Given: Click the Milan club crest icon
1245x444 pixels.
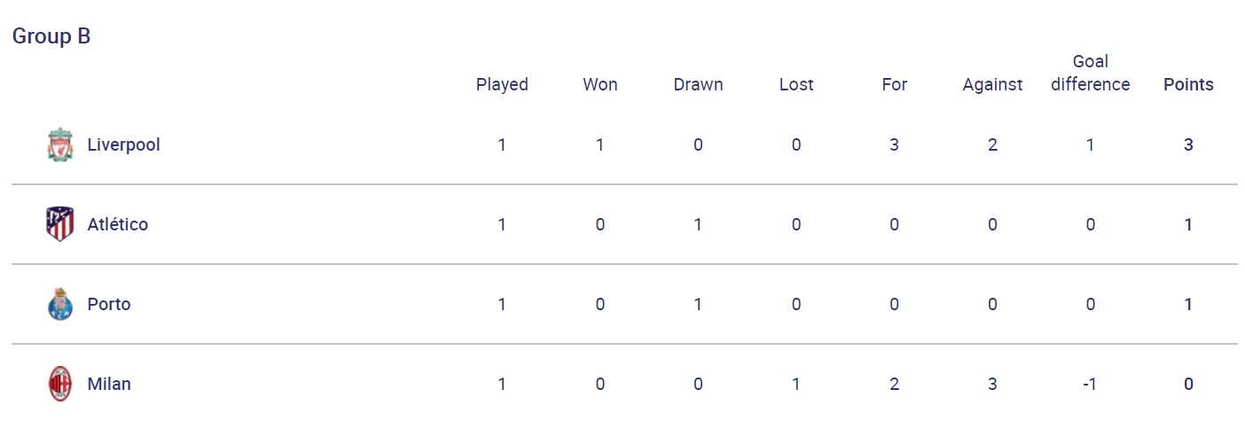Looking at the screenshot, I should click(59, 384).
